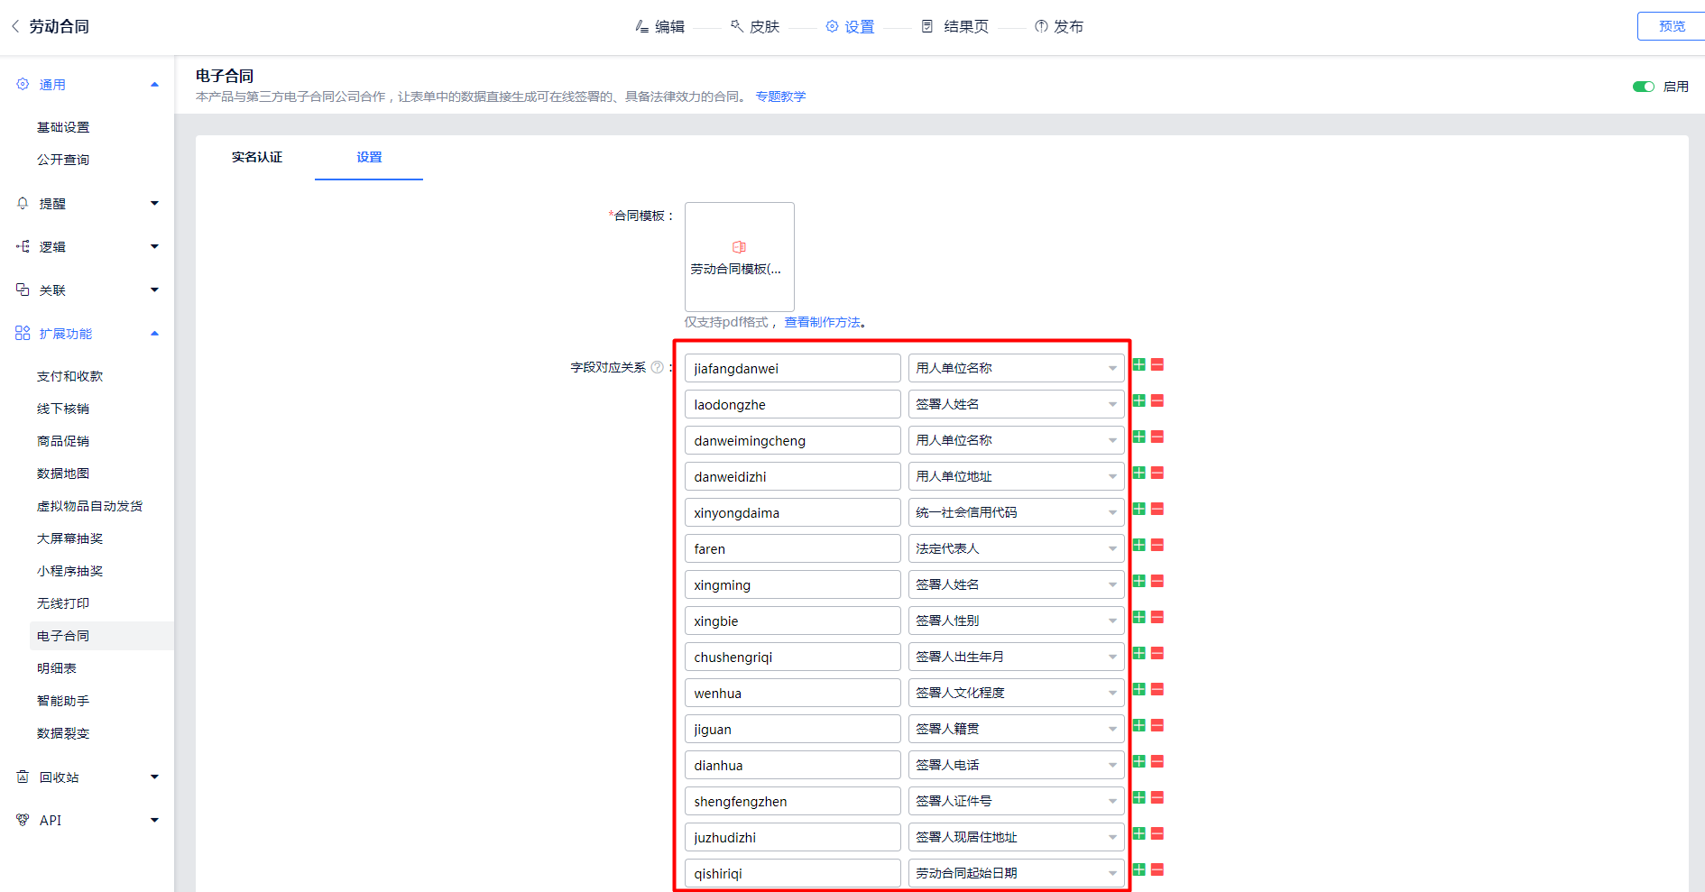Open 用人单位地址 dropdown for danweidizhi
The width and height of the screenshot is (1705, 892).
coord(1016,476)
